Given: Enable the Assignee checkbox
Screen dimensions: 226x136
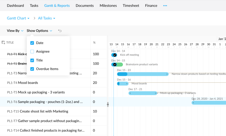Looking at the screenshot, I should coord(32,52).
